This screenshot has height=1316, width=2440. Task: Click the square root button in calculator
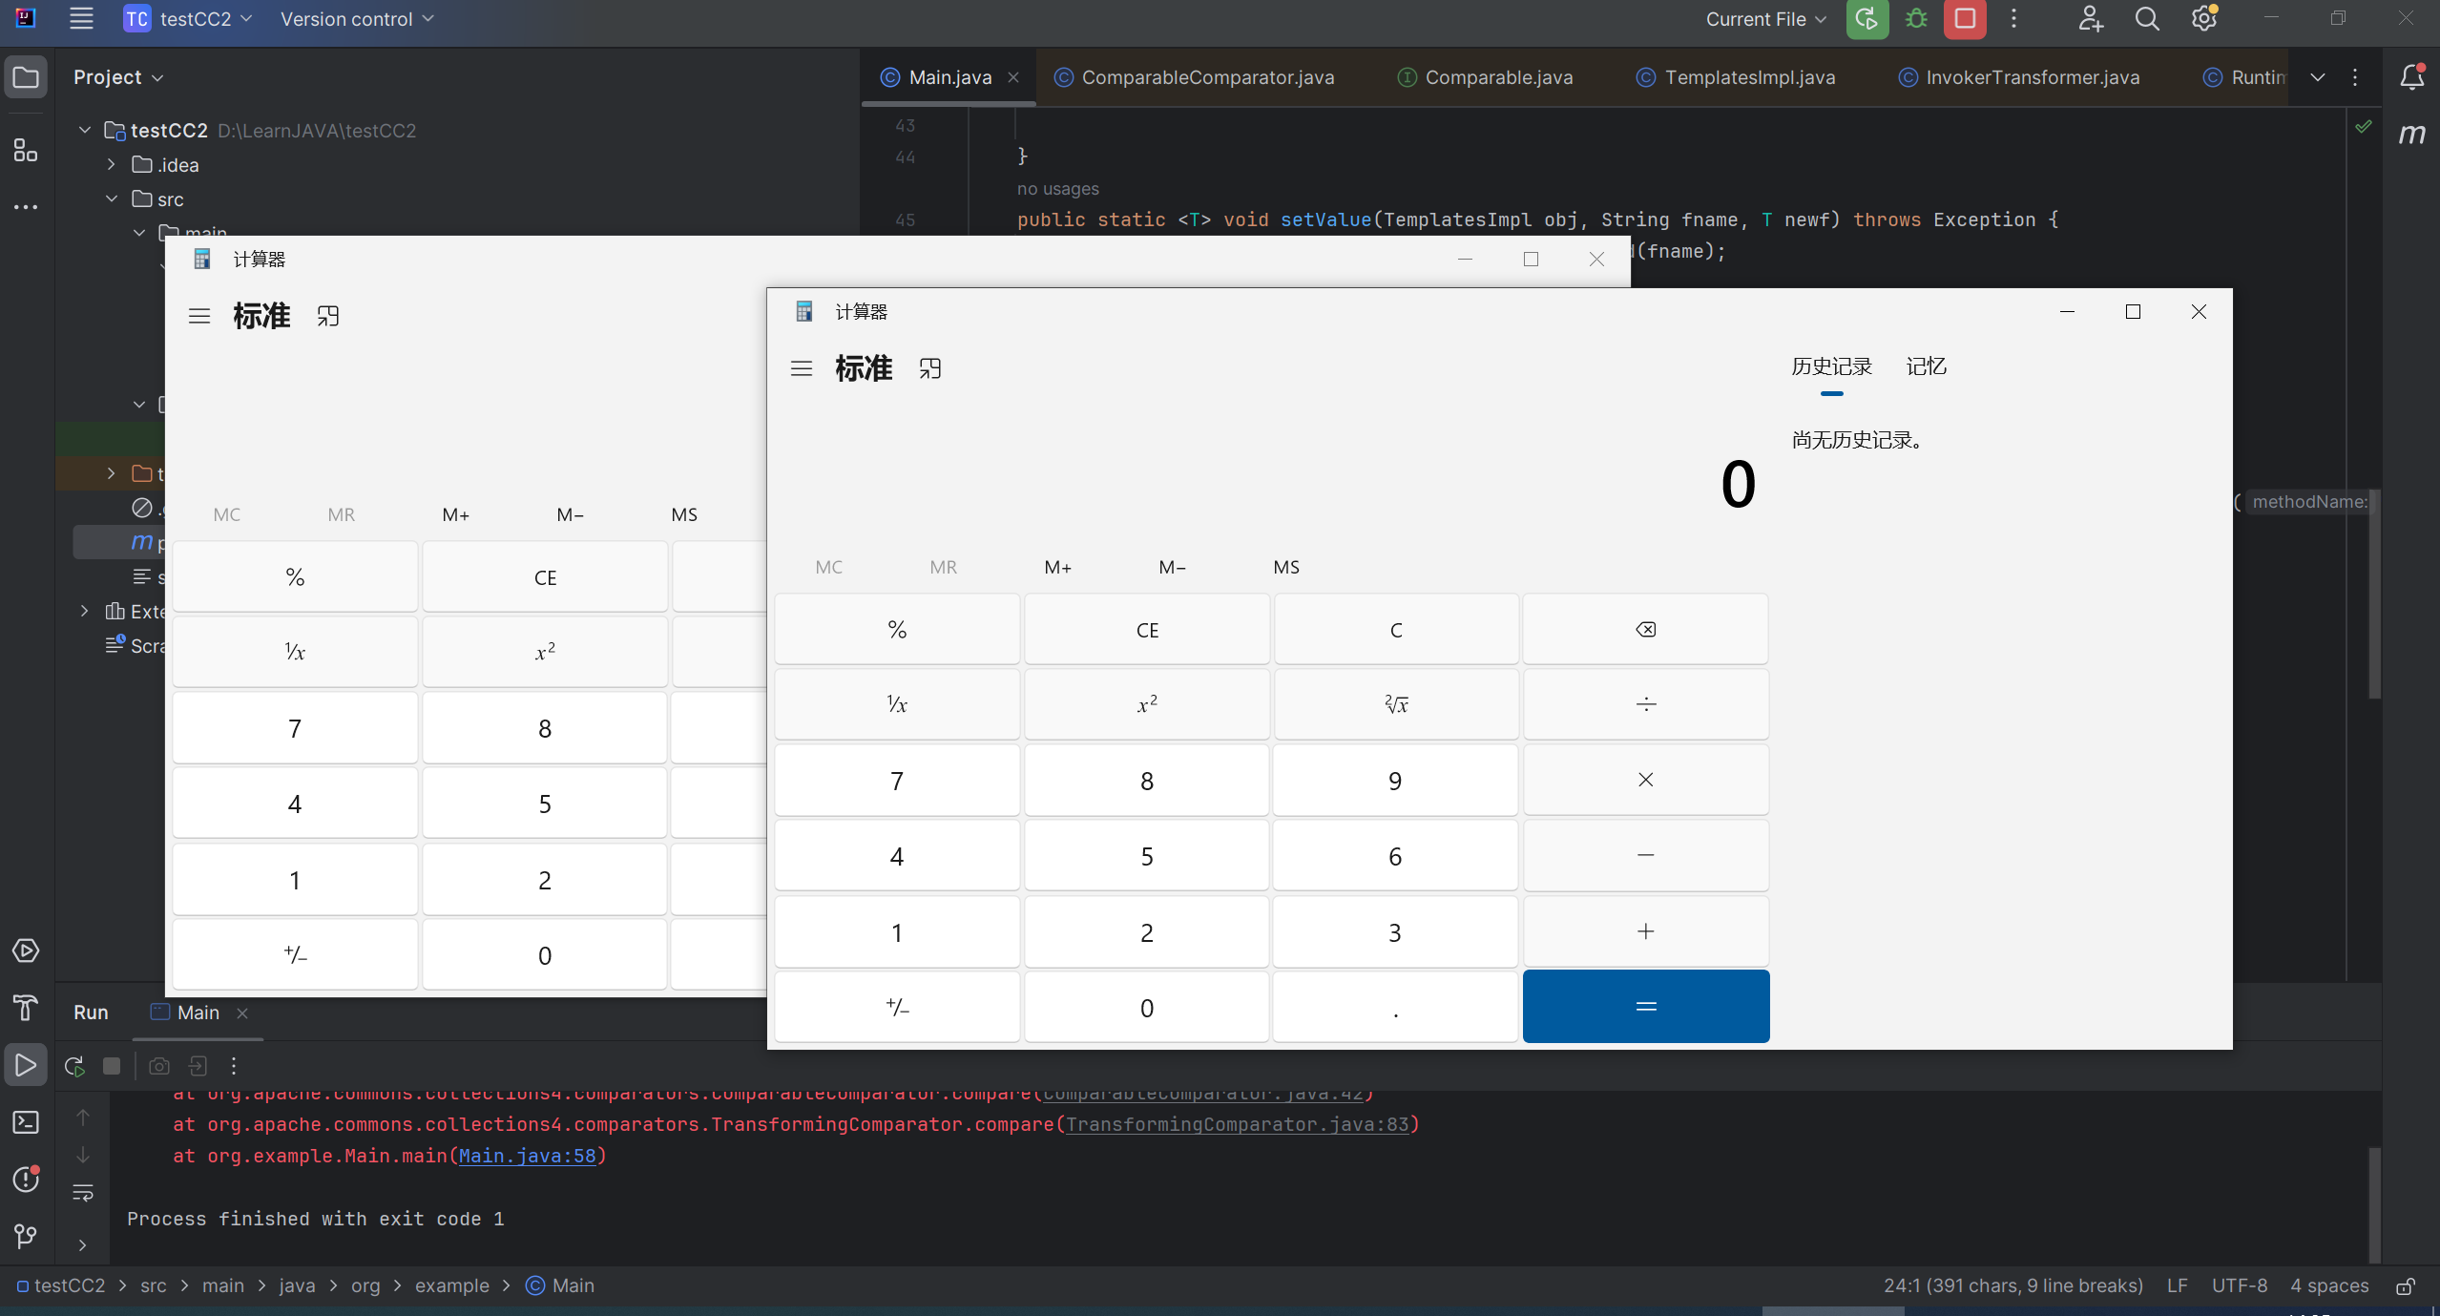point(1395,703)
